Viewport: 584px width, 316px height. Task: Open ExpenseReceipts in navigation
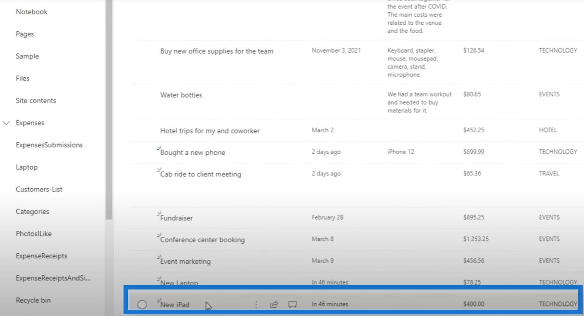42,256
